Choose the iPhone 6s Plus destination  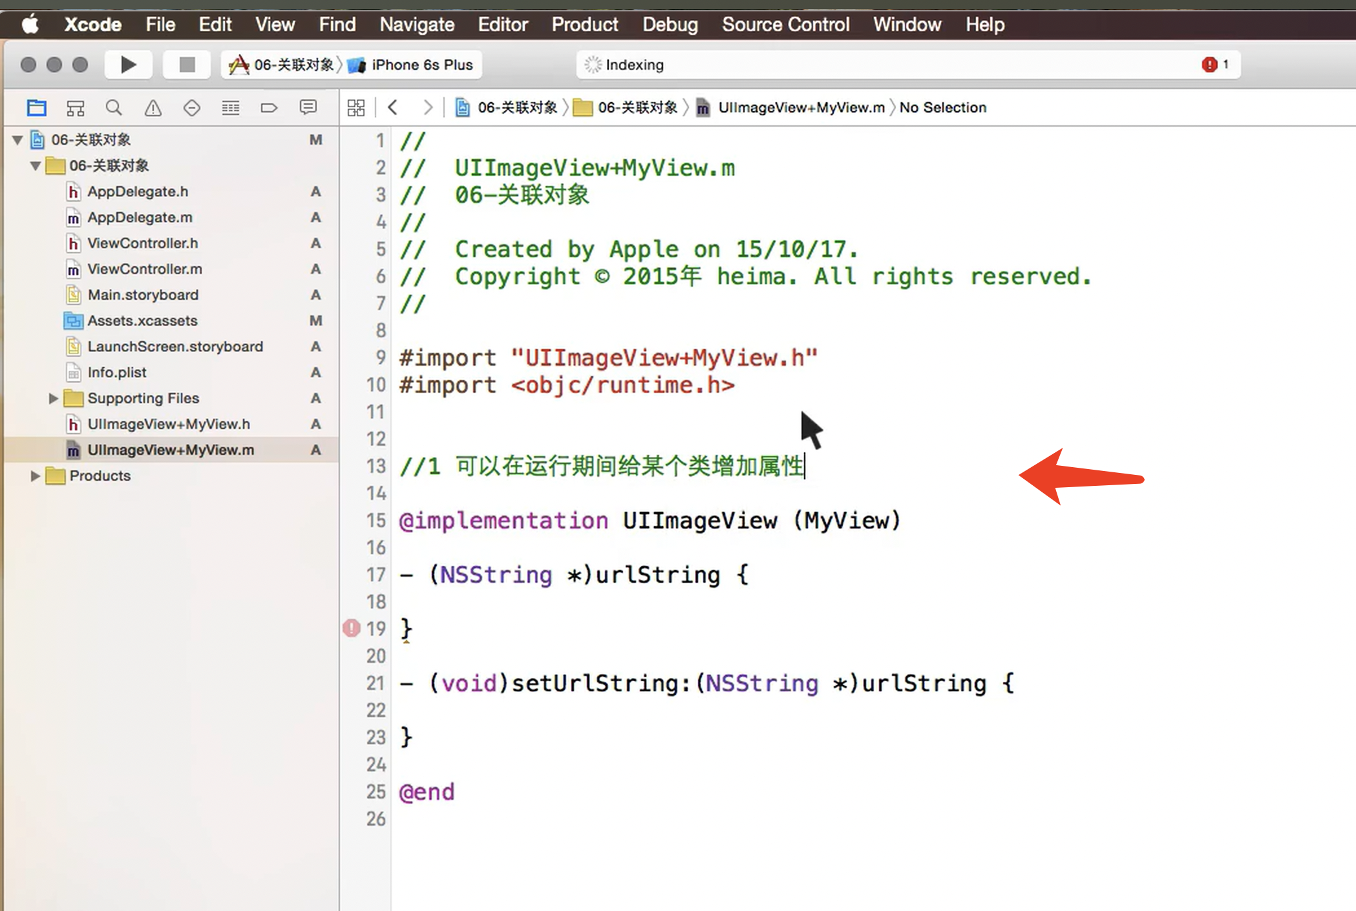(421, 65)
